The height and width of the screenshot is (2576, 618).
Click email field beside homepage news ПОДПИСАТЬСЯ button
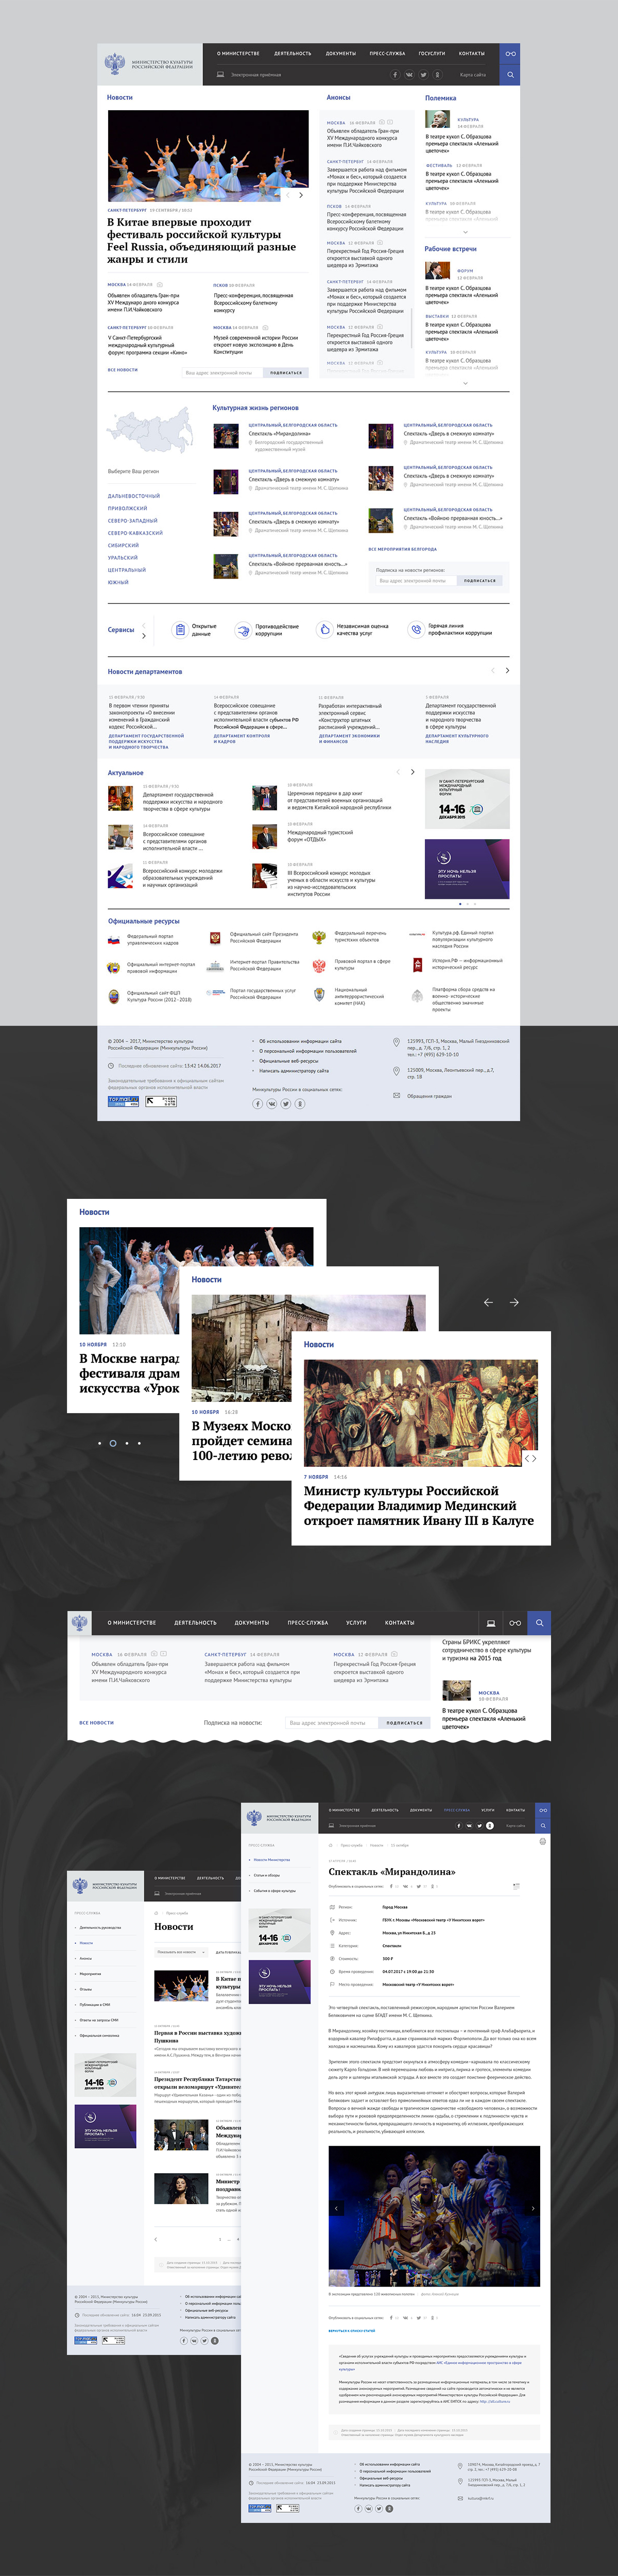222,372
